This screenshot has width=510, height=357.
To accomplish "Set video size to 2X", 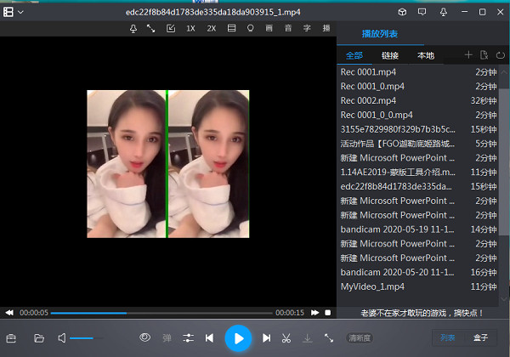I will [x=212, y=29].
